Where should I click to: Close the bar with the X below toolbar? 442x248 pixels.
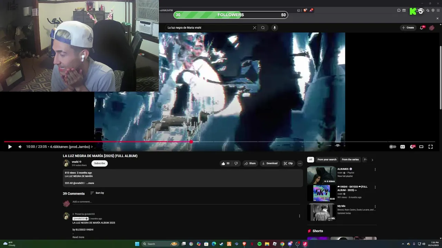(438, 19)
